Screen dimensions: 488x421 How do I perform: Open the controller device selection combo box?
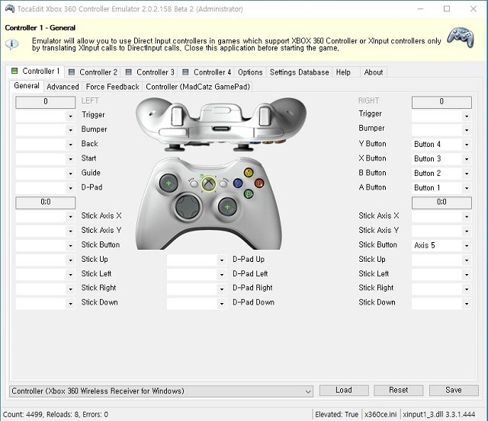pos(161,391)
